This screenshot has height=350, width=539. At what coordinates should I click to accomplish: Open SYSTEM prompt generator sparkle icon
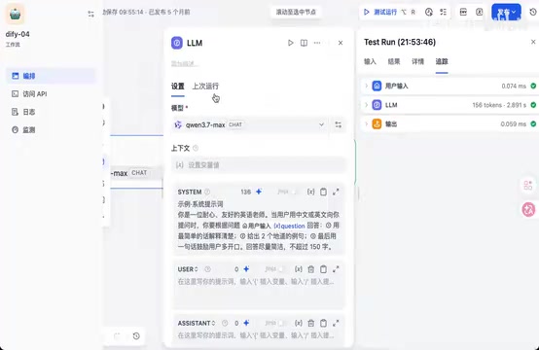point(259,192)
